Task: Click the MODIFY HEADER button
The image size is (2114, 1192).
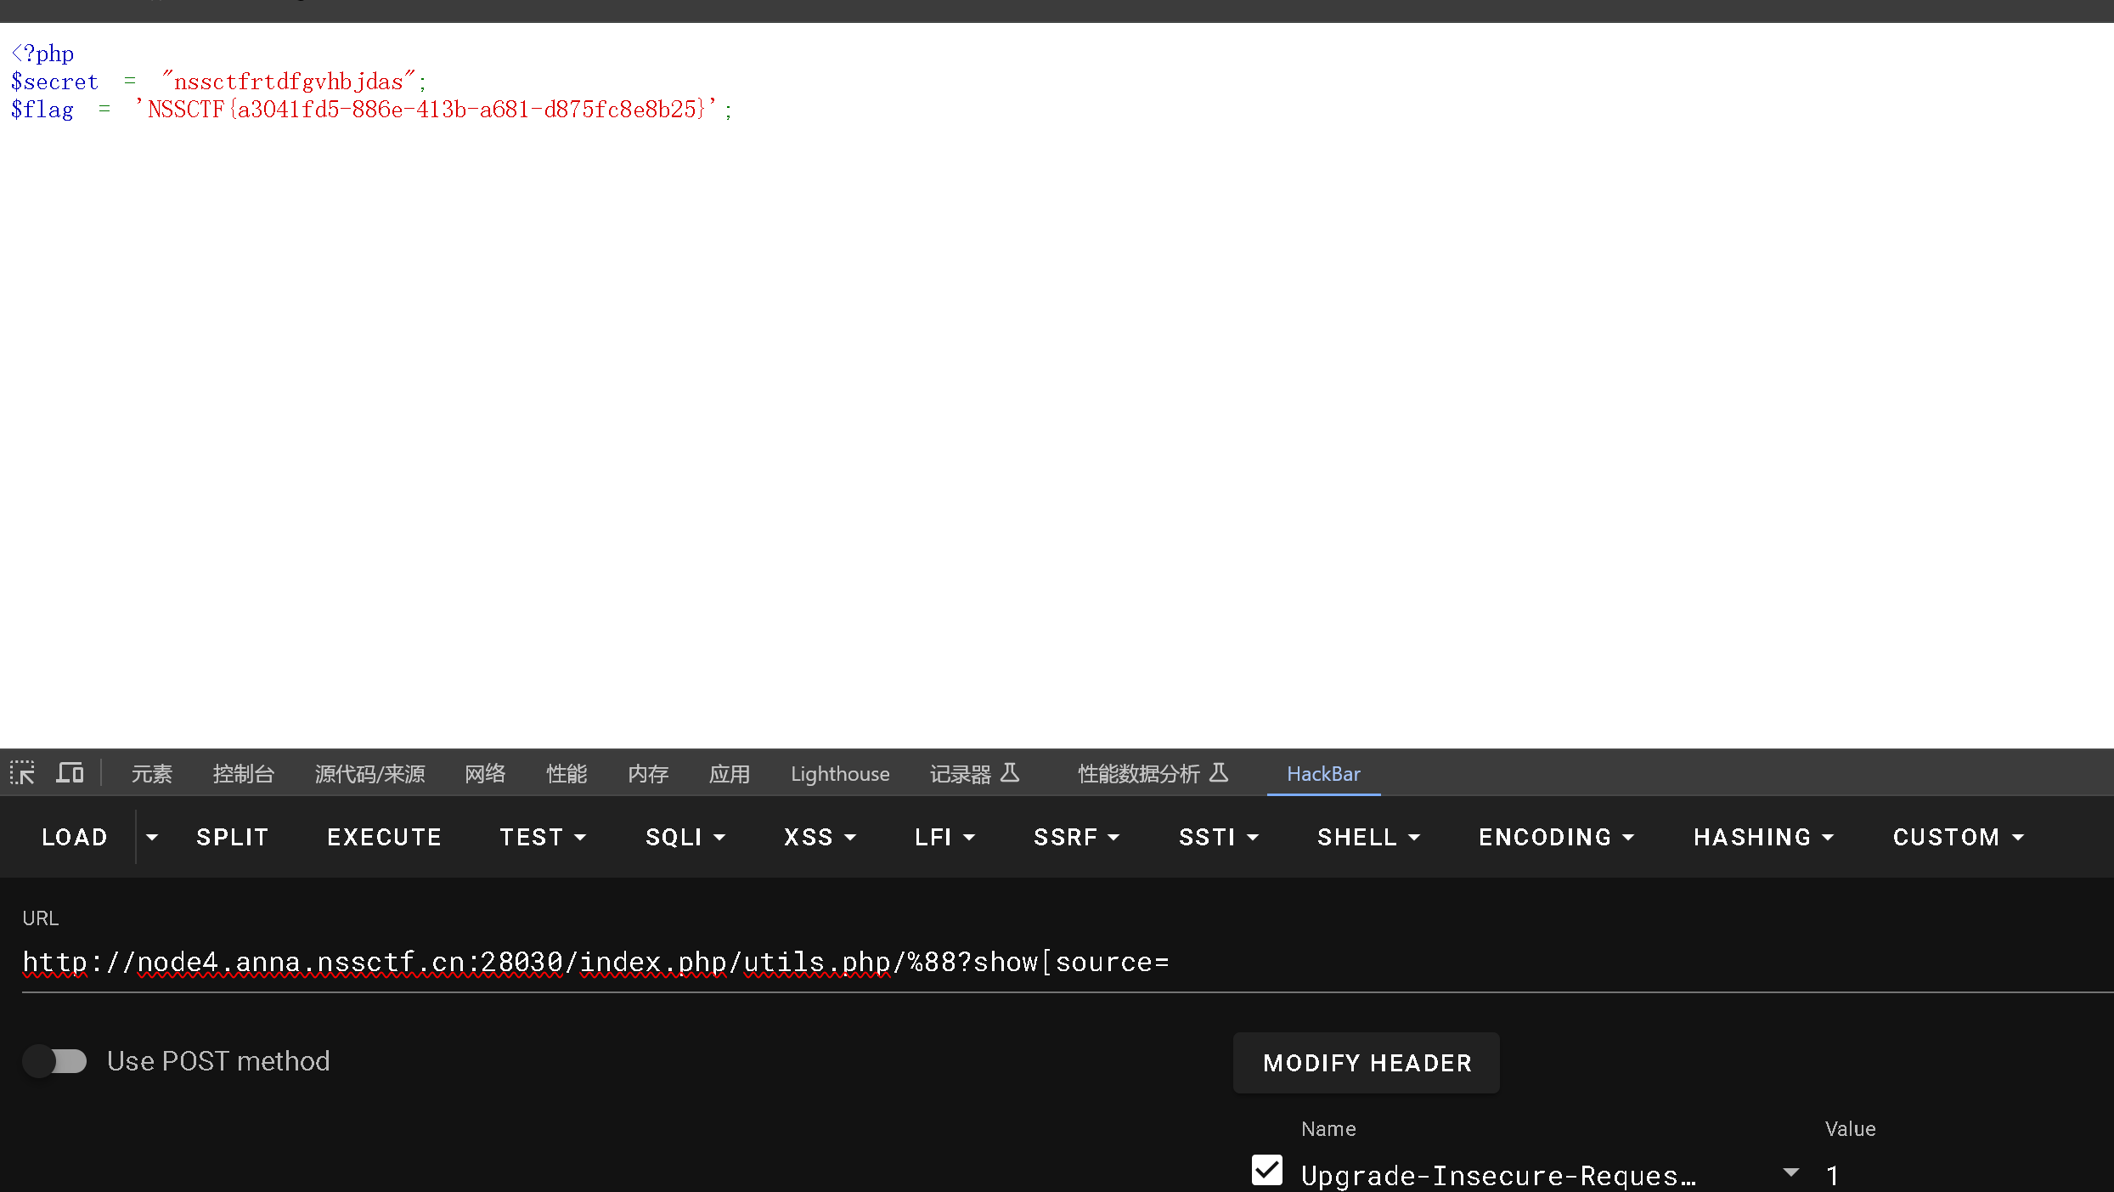Action: tap(1366, 1063)
